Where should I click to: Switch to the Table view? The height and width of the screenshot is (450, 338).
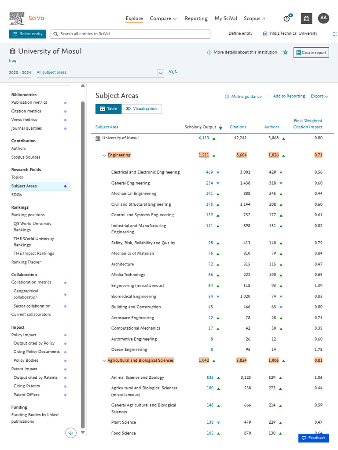tap(108, 109)
